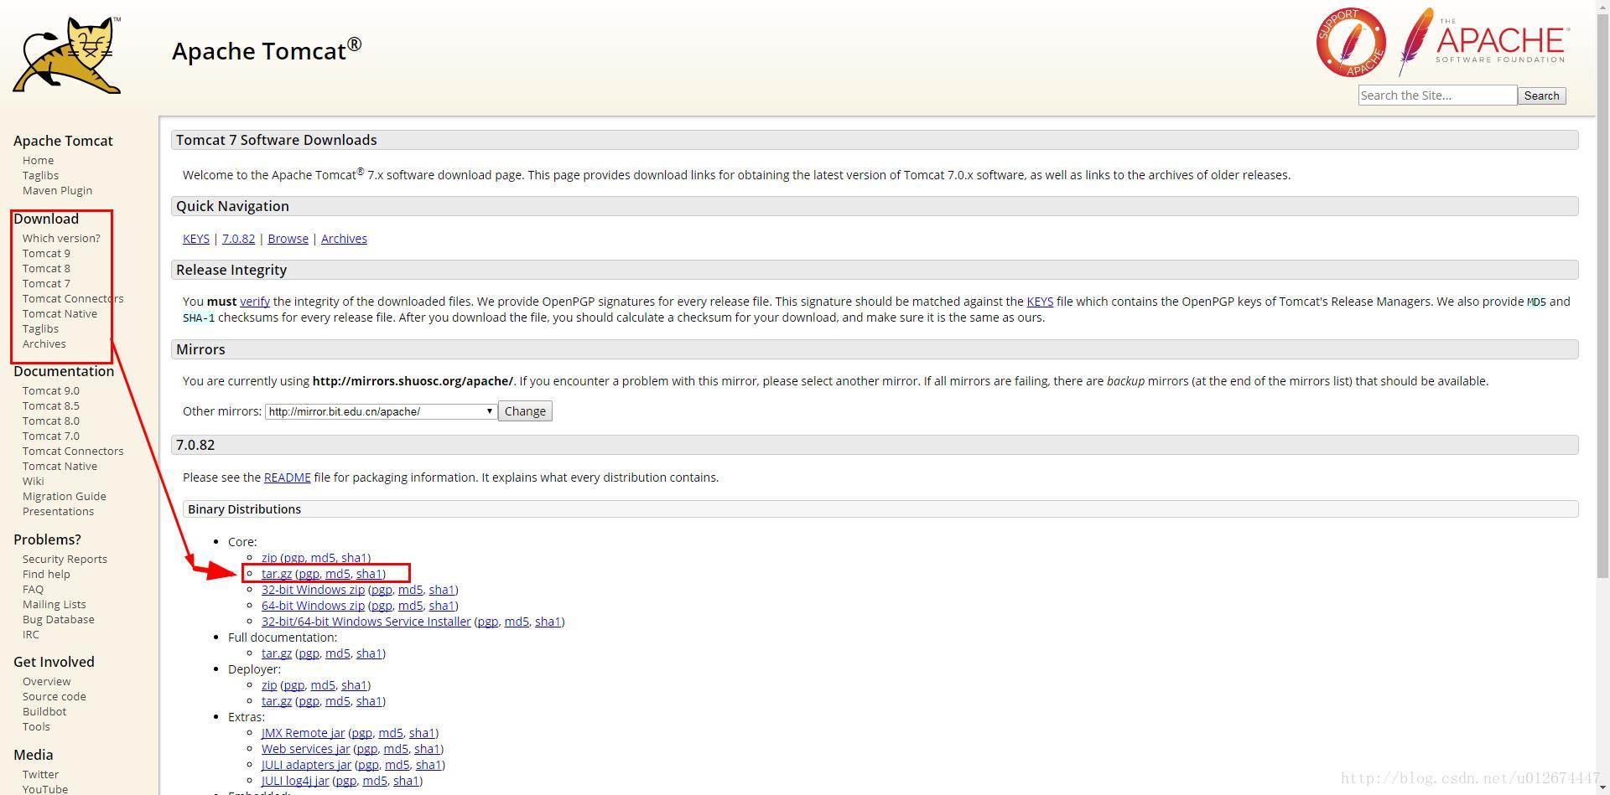Image resolution: width=1610 pixels, height=795 pixels.
Task: Download Full documentation tar.gz
Action: click(x=277, y=653)
